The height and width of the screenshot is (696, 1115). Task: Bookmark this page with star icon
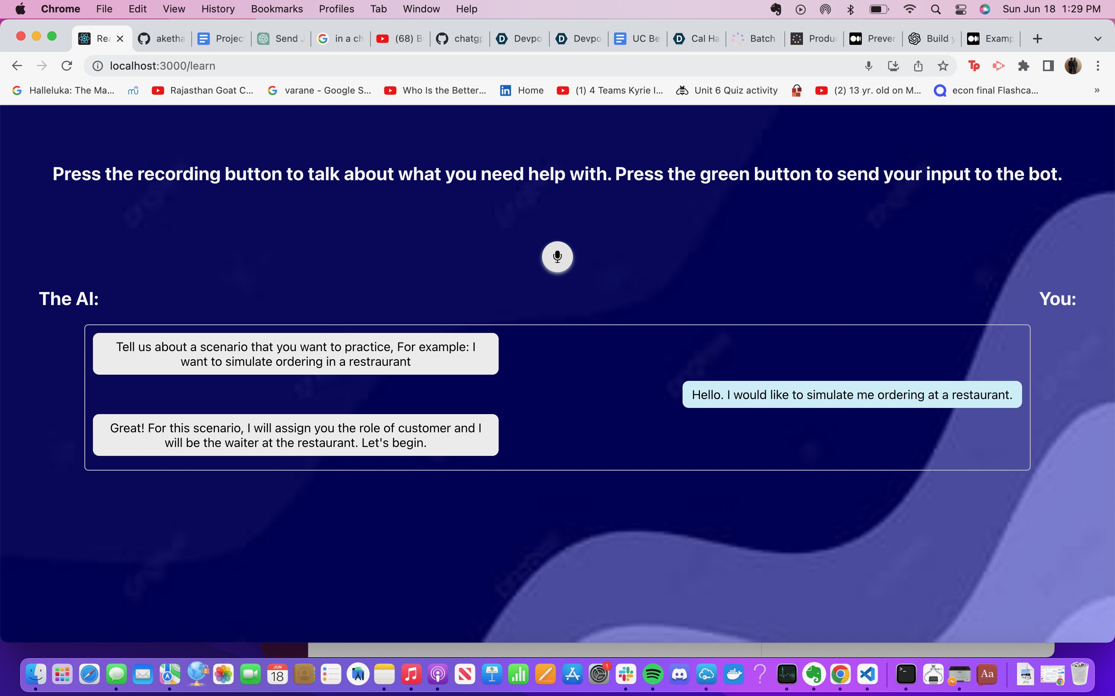[943, 66]
